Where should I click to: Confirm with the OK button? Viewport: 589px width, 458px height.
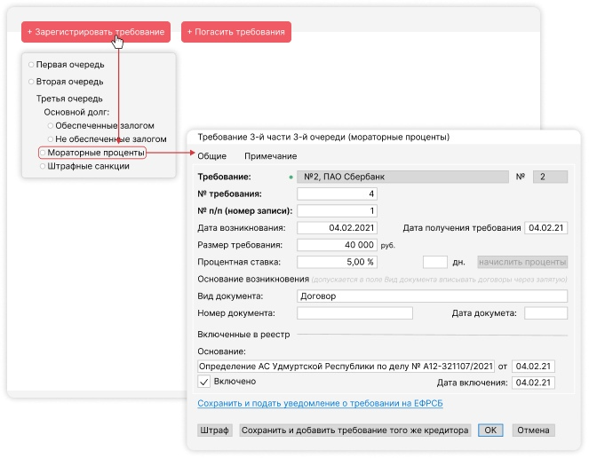pyautogui.click(x=490, y=430)
